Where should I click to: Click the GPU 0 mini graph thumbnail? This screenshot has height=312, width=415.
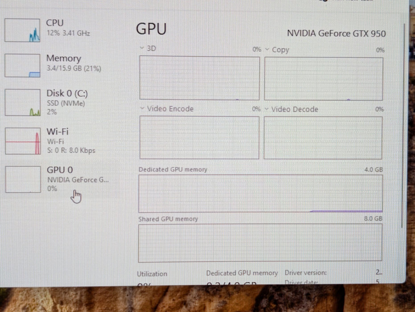[23, 179]
